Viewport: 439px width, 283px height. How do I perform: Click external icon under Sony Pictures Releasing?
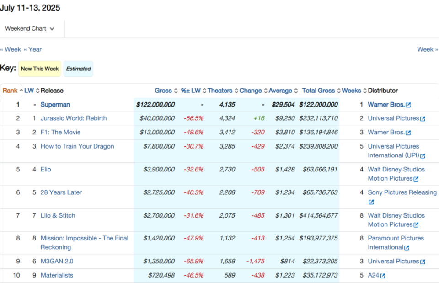[371, 202]
